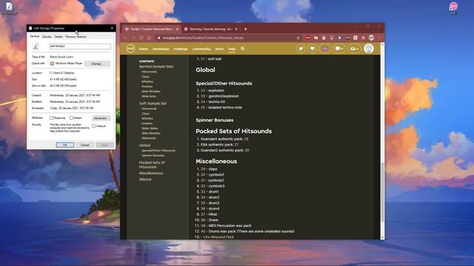Open the Twitter icon in osu! header
Screen dimensions: 474x266
(x=301, y=49)
